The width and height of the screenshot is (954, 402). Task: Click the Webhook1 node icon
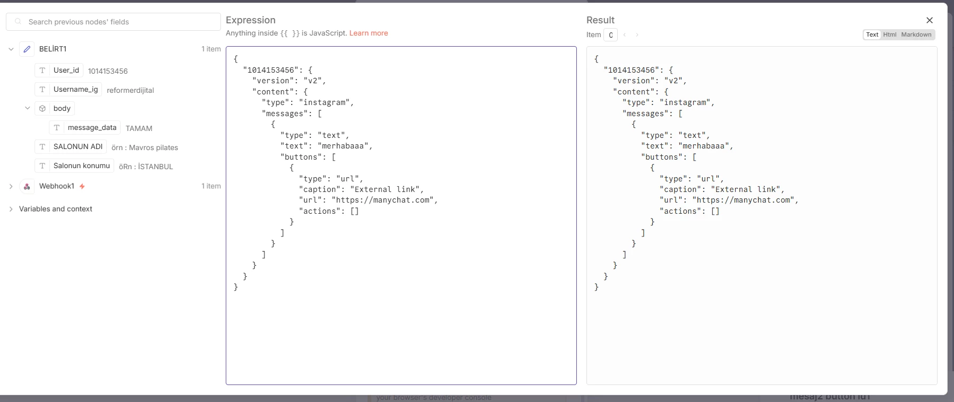coord(27,186)
